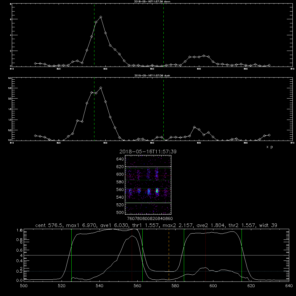Click the highest peak marker in the dusk plot
The image size is (296, 296).
pos(101,88)
